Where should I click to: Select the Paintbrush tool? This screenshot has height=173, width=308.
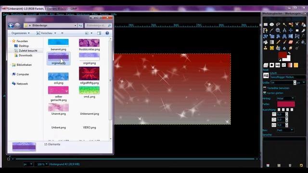[x=284, y=42]
